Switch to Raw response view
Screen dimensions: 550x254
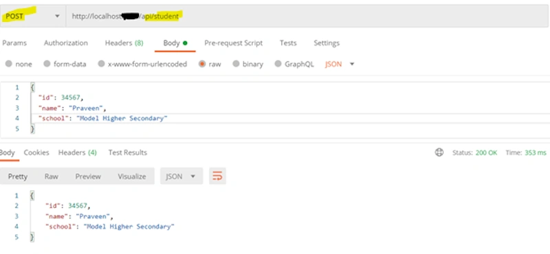tap(52, 176)
